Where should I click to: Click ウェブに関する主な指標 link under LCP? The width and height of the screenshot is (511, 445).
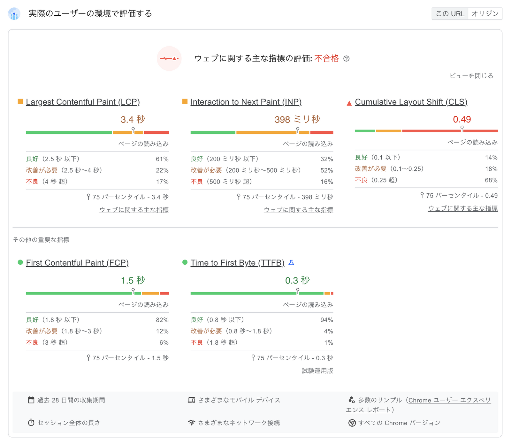coord(134,210)
